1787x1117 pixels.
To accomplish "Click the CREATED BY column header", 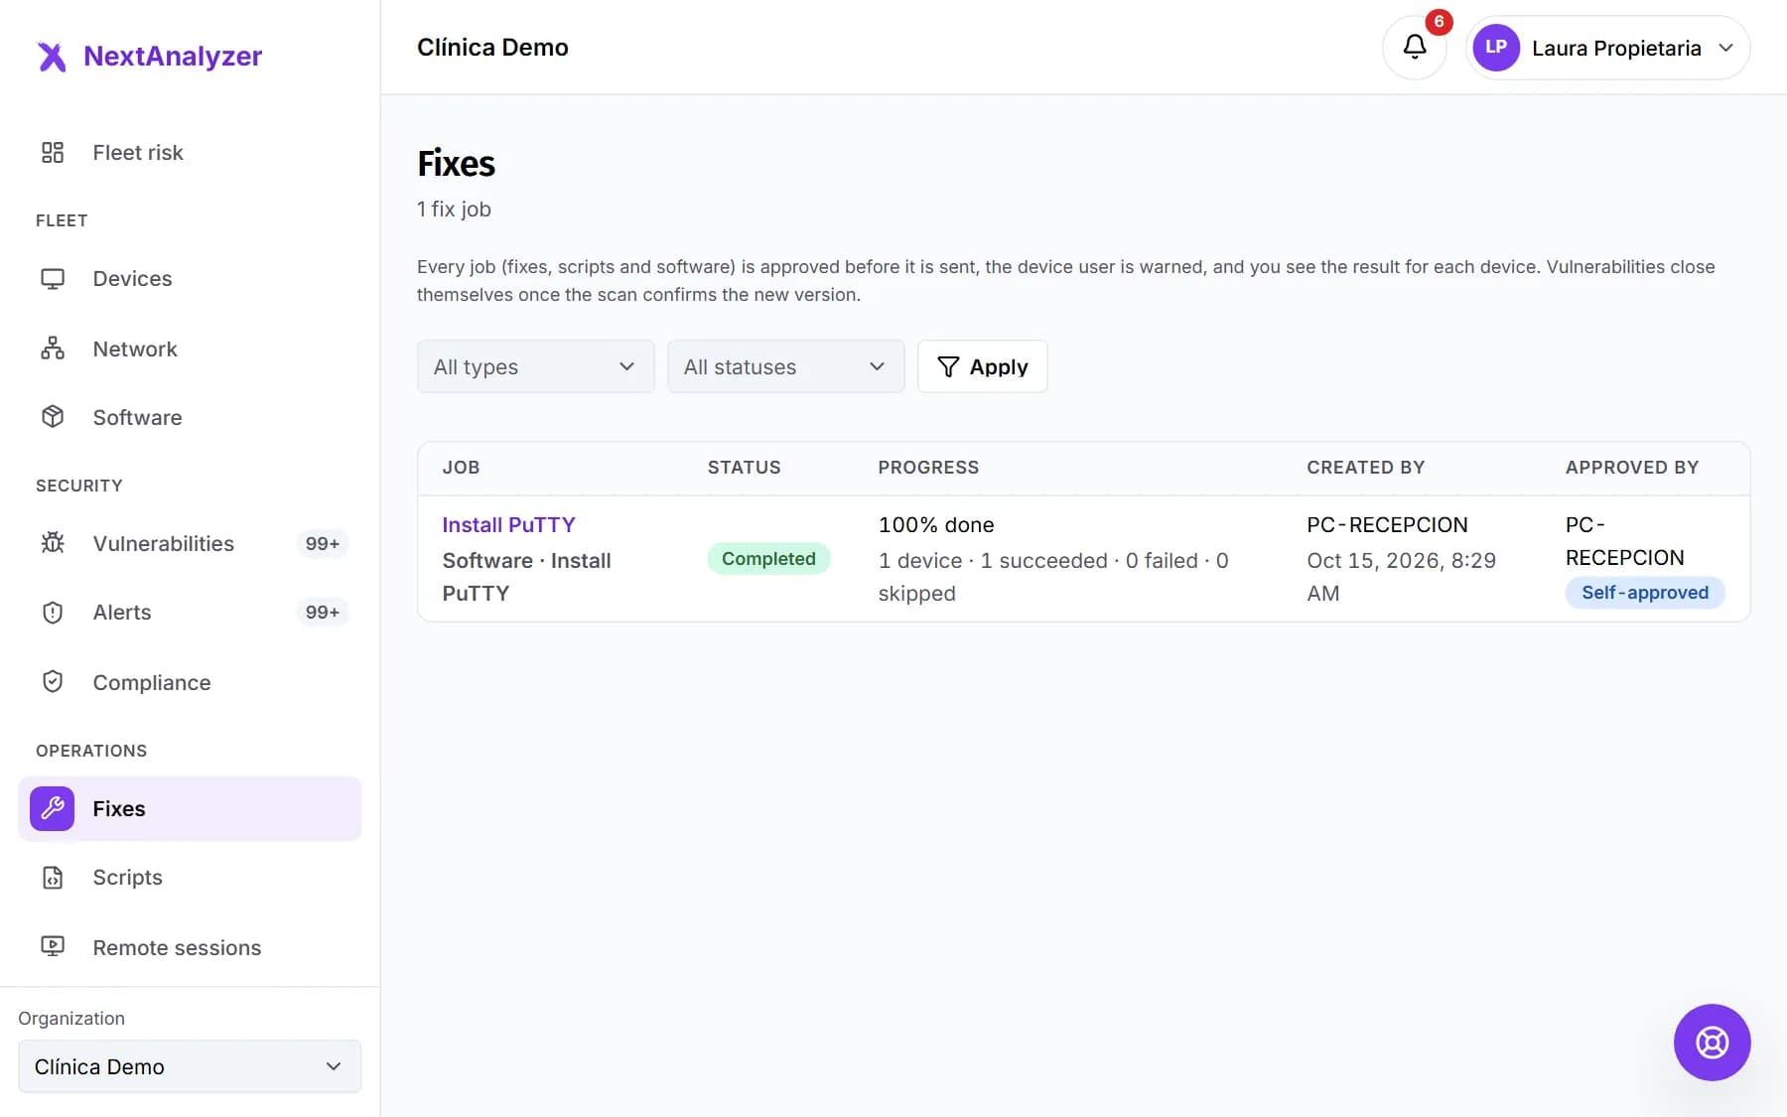I will point(1365,468).
